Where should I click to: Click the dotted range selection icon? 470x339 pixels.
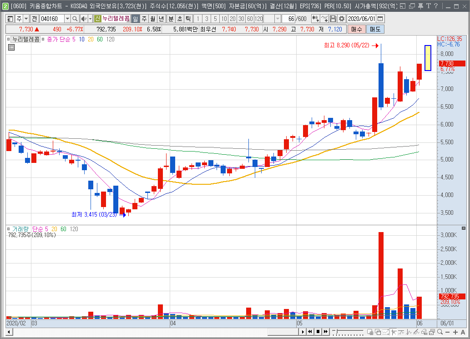386,332
